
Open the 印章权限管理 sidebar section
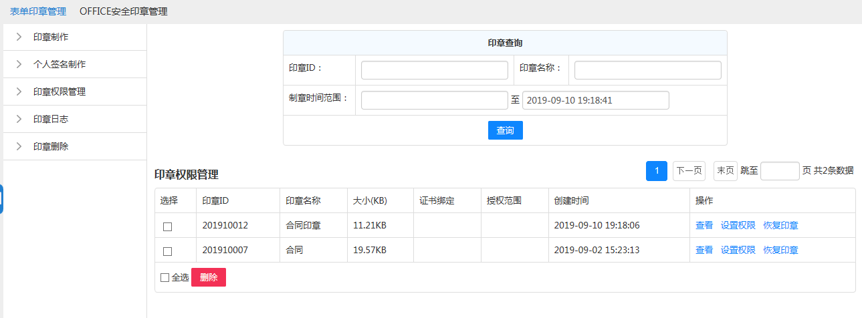[59, 92]
